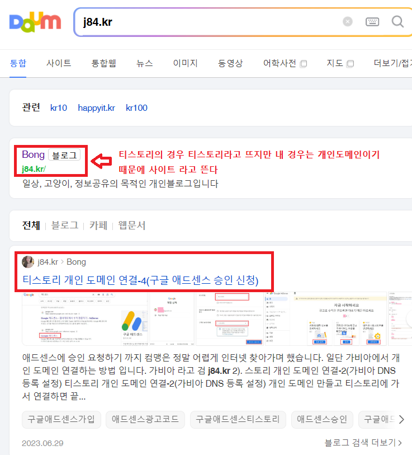Click related search term kr100

136,108
